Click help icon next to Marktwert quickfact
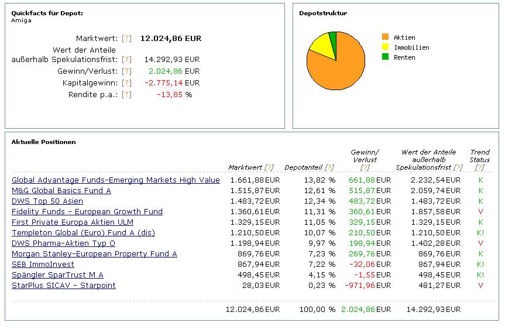The width and height of the screenshot is (505, 326). [126, 39]
